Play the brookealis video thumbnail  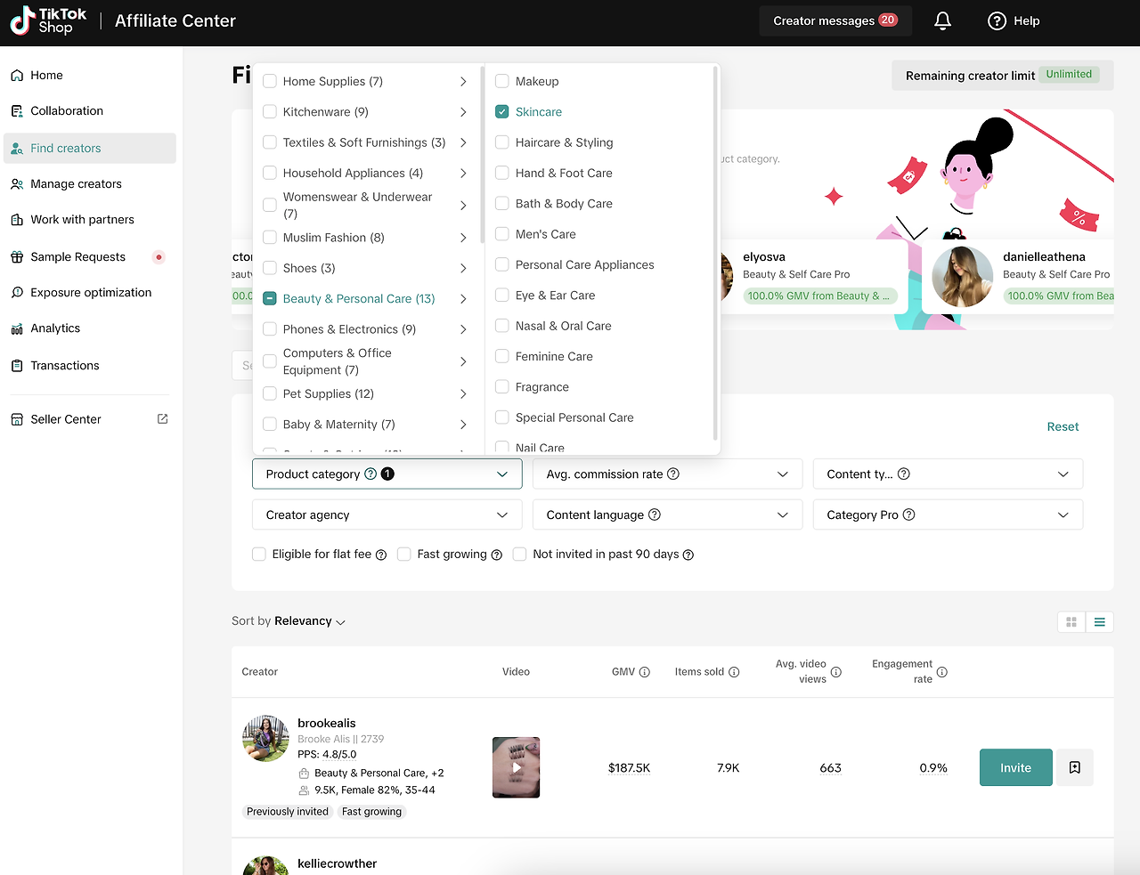coord(517,767)
